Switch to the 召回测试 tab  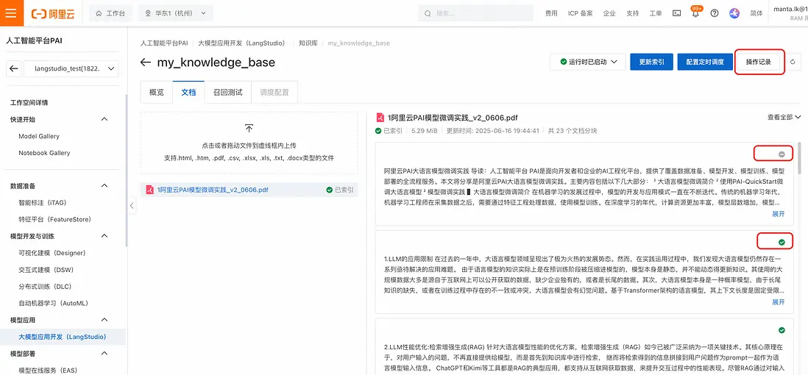tap(227, 93)
